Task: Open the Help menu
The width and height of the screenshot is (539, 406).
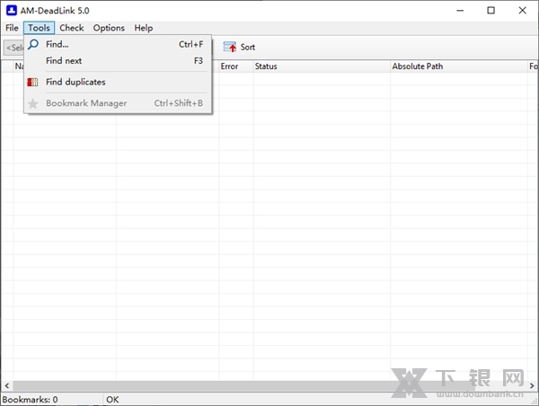Action: [144, 28]
